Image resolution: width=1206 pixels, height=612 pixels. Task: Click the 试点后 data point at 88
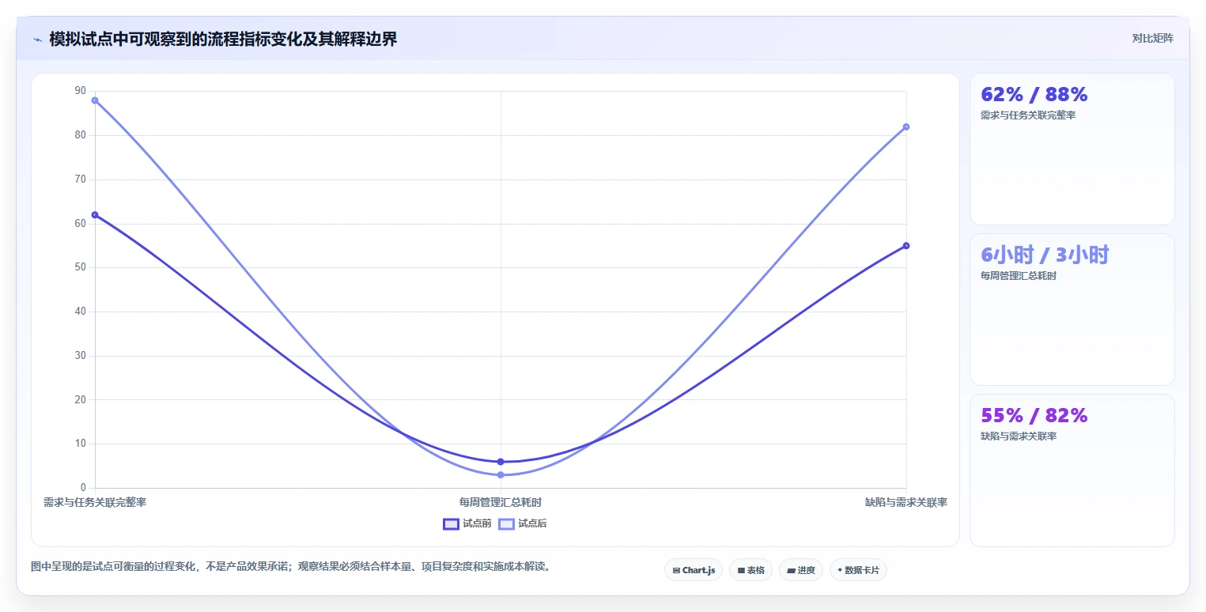pyautogui.click(x=95, y=100)
